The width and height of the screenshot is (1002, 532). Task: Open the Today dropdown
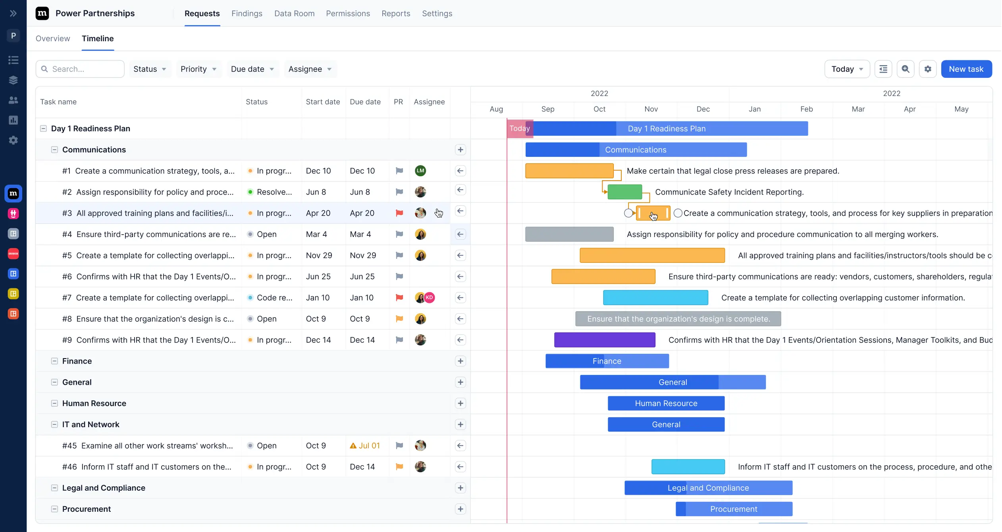pos(847,69)
